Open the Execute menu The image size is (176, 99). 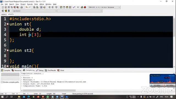tap(30, 4)
